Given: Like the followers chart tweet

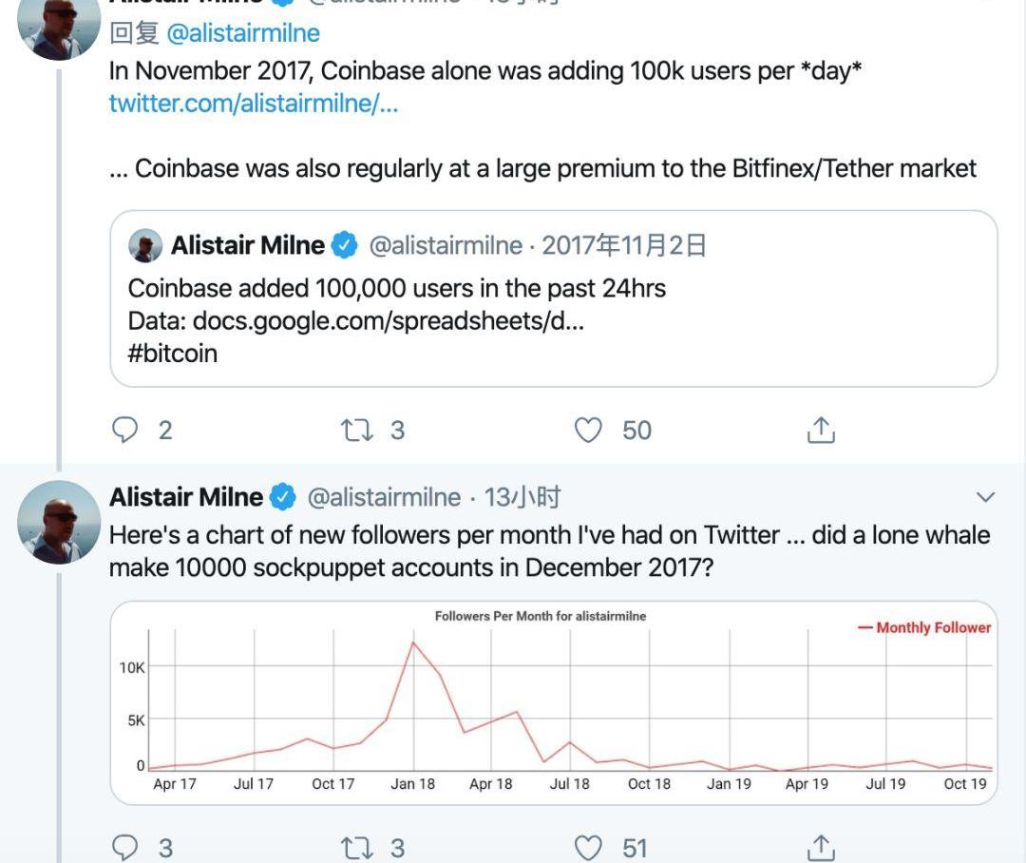Looking at the screenshot, I should pos(589,847).
